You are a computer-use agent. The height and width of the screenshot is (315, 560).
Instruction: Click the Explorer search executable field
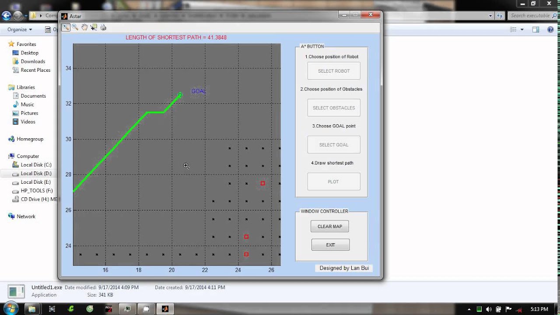tap(533, 16)
